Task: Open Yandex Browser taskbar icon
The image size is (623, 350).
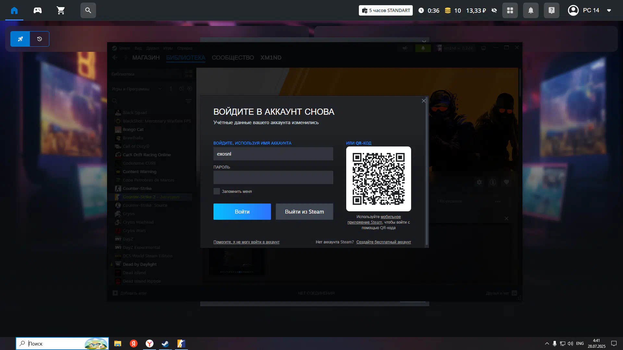Action: [150, 344]
